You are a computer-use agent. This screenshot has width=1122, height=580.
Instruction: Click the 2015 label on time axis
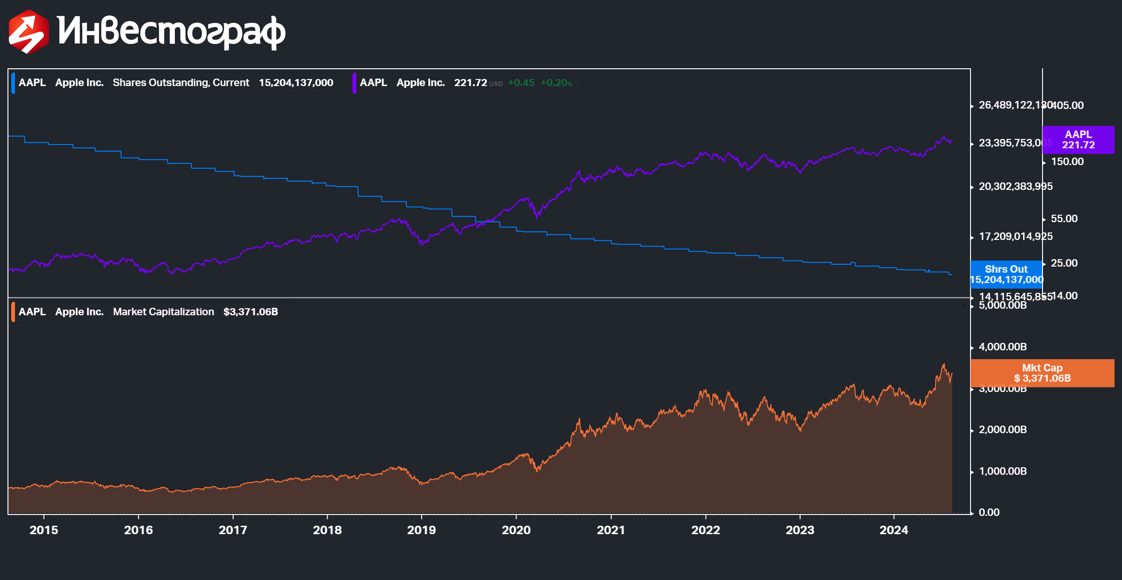tap(44, 530)
